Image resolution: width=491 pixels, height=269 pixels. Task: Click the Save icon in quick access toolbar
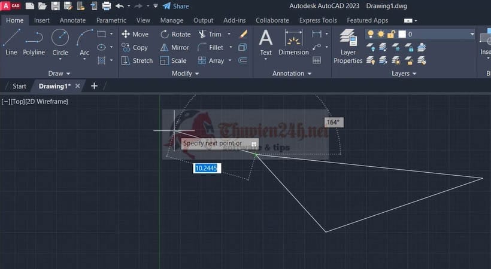click(56, 6)
